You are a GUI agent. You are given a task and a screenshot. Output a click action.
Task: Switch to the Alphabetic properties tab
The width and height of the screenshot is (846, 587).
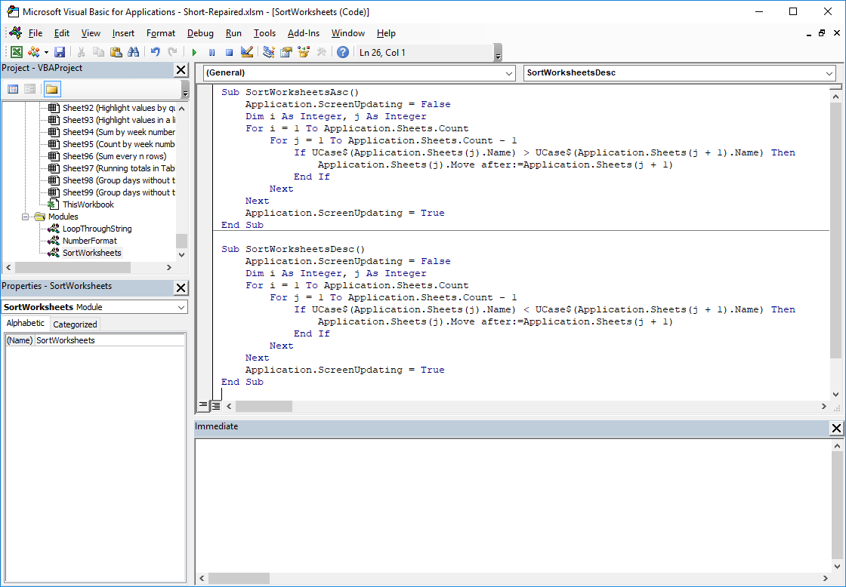(26, 323)
